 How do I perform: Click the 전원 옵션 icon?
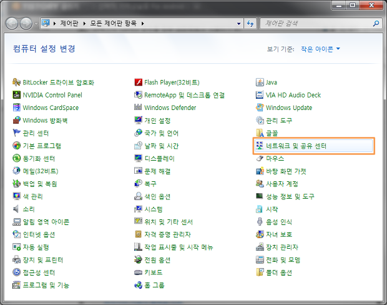pyautogui.click(x=138, y=260)
